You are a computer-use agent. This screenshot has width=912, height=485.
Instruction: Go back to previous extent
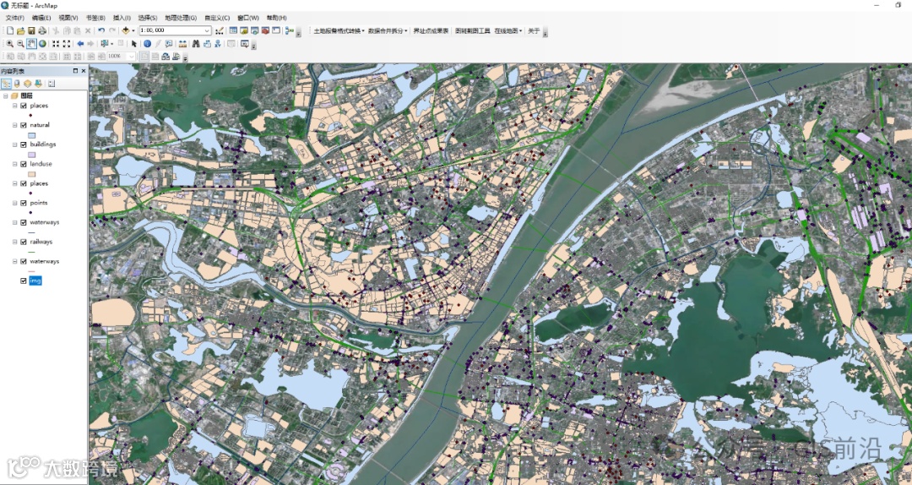[80, 44]
